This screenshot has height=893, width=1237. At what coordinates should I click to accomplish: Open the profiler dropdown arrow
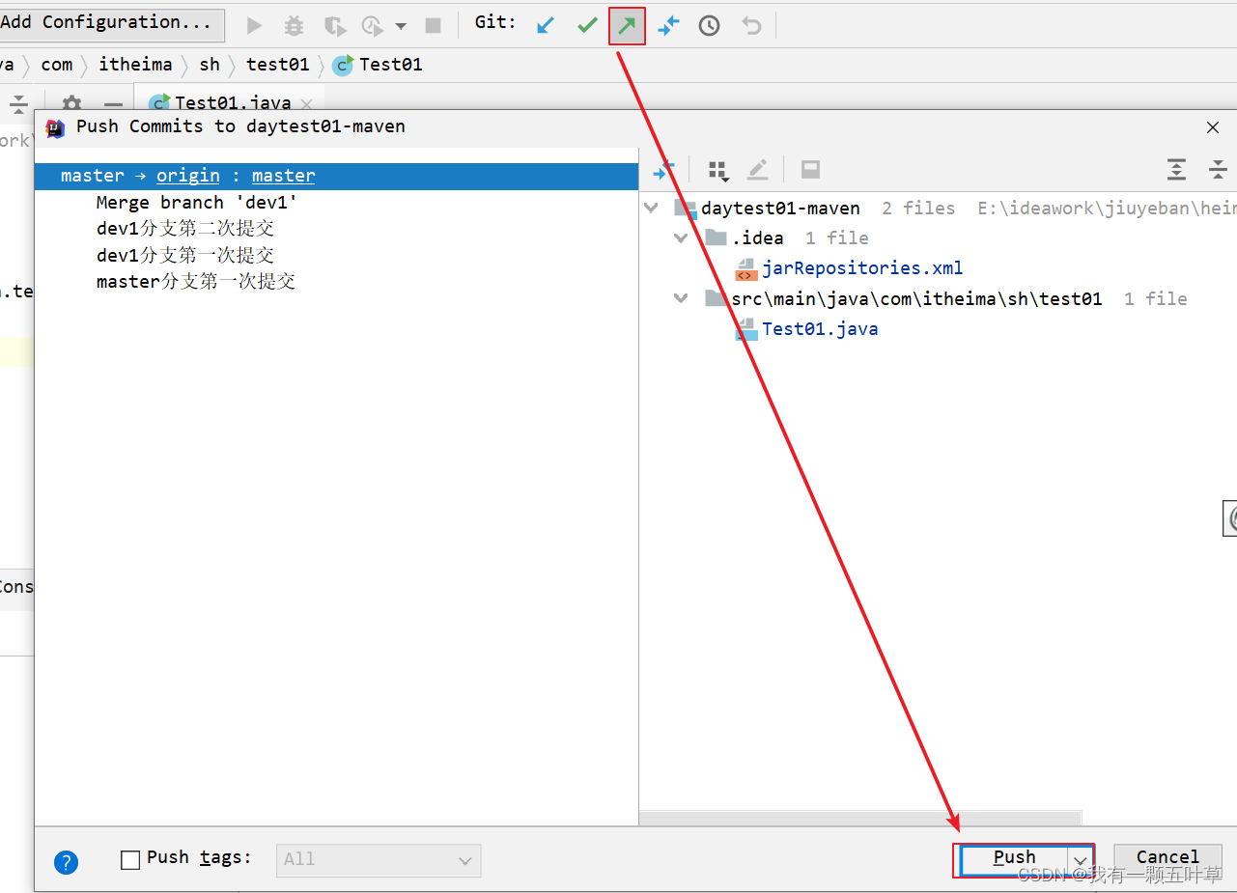401,26
